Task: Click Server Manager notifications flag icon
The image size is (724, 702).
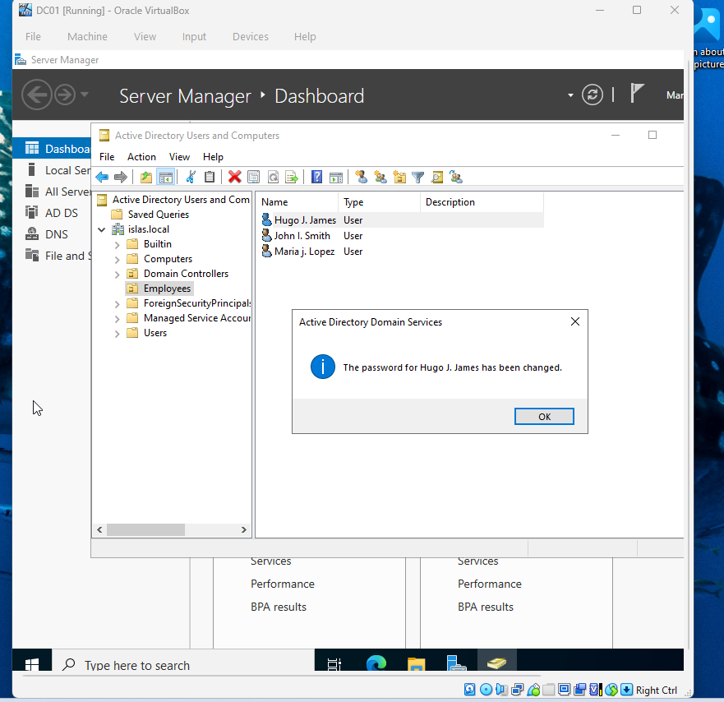Action: tap(636, 93)
